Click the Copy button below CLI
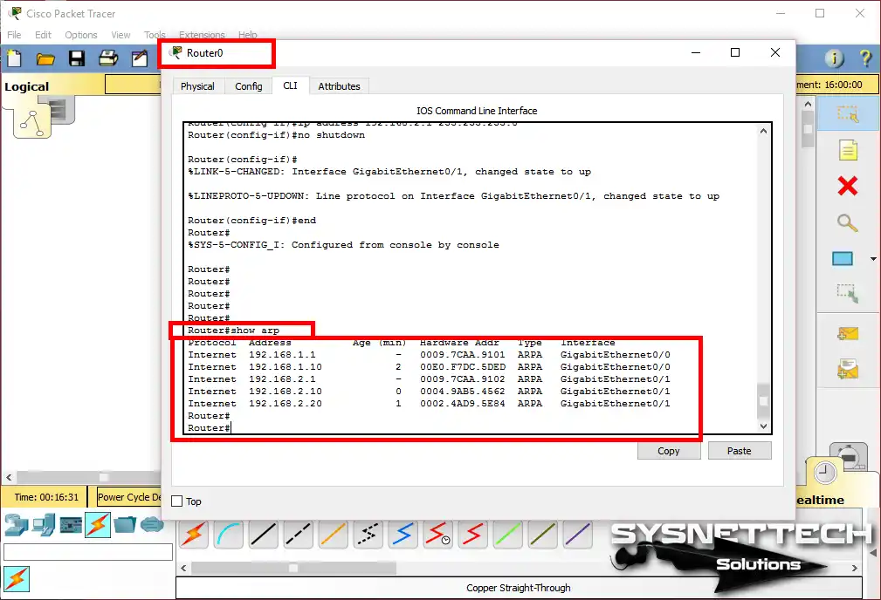 point(669,451)
